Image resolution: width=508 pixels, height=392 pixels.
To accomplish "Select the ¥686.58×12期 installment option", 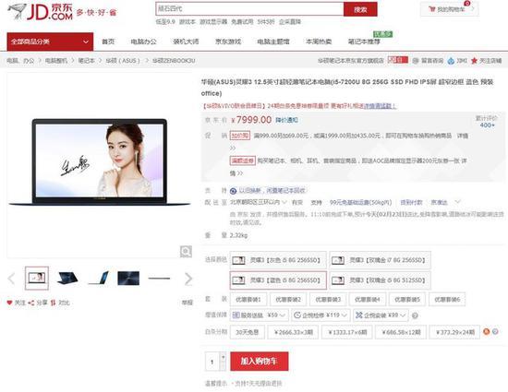I will coord(401,332).
